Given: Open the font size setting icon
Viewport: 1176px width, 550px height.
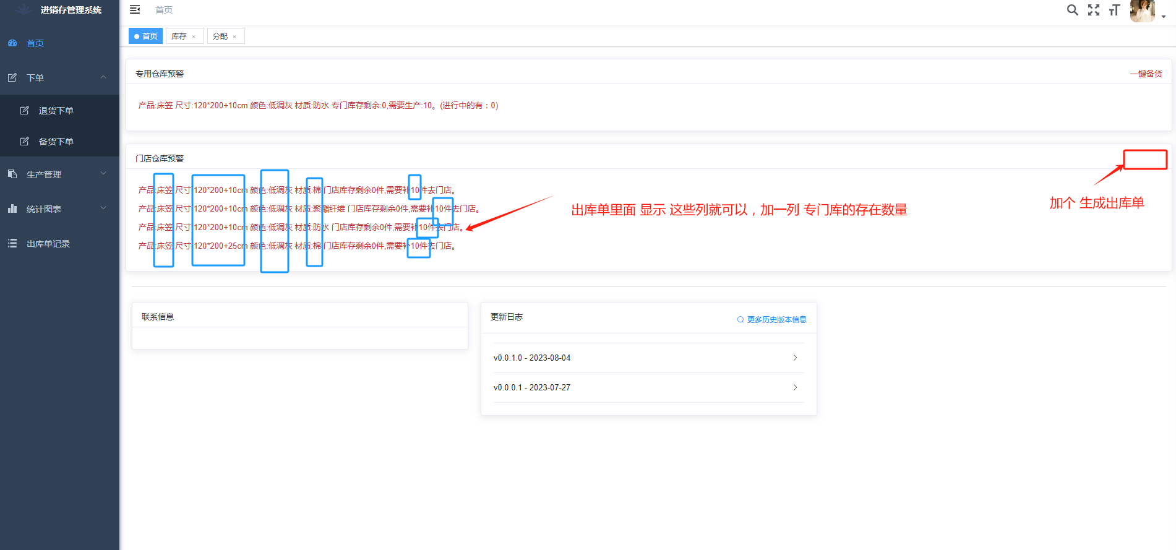Looking at the screenshot, I should coord(1114,10).
